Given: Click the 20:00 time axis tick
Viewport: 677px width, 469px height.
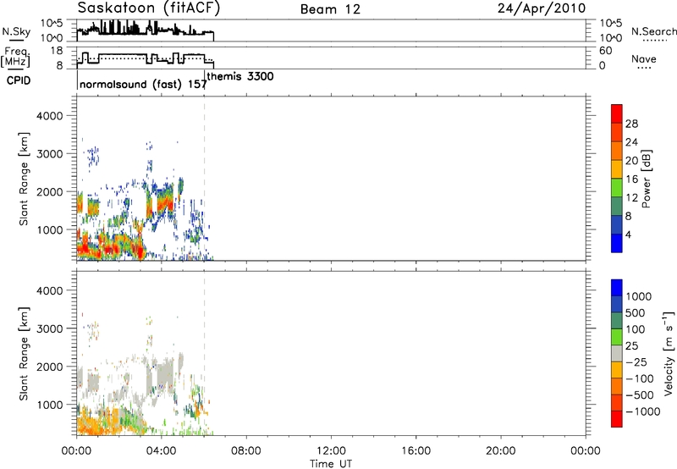Looking at the screenshot, I should point(501,451).
